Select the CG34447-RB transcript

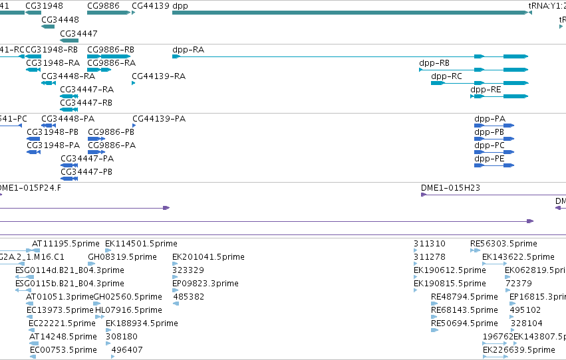point(69,110)
